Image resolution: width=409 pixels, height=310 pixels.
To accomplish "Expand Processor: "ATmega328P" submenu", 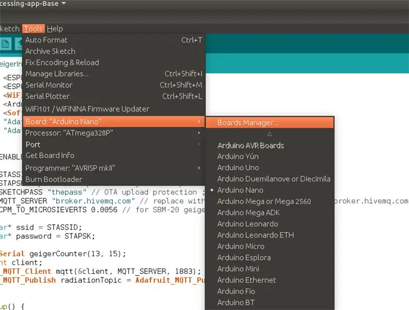I will pos(114,133).
